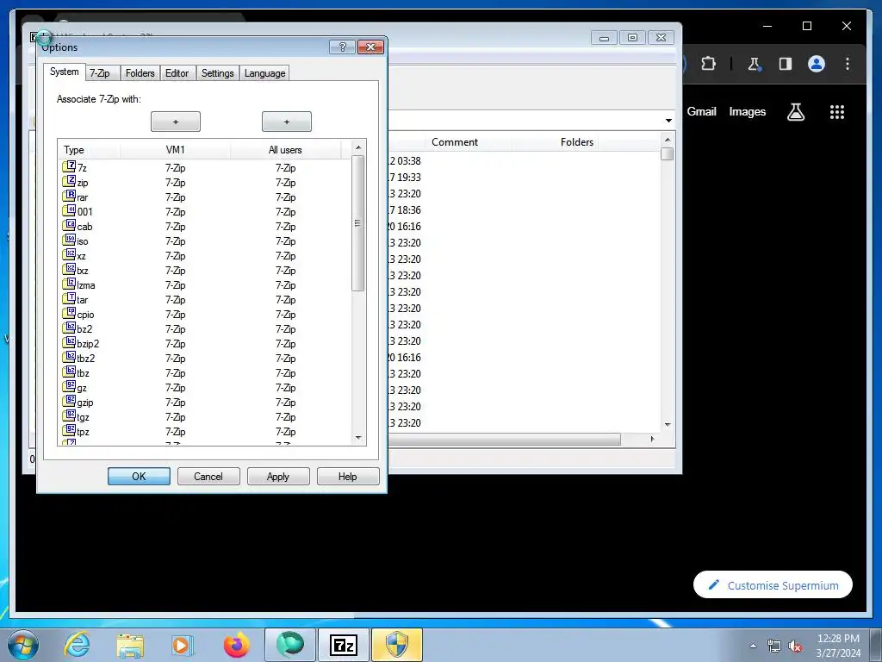Click the plus button above VM1 column

click(x=176, y=122)
